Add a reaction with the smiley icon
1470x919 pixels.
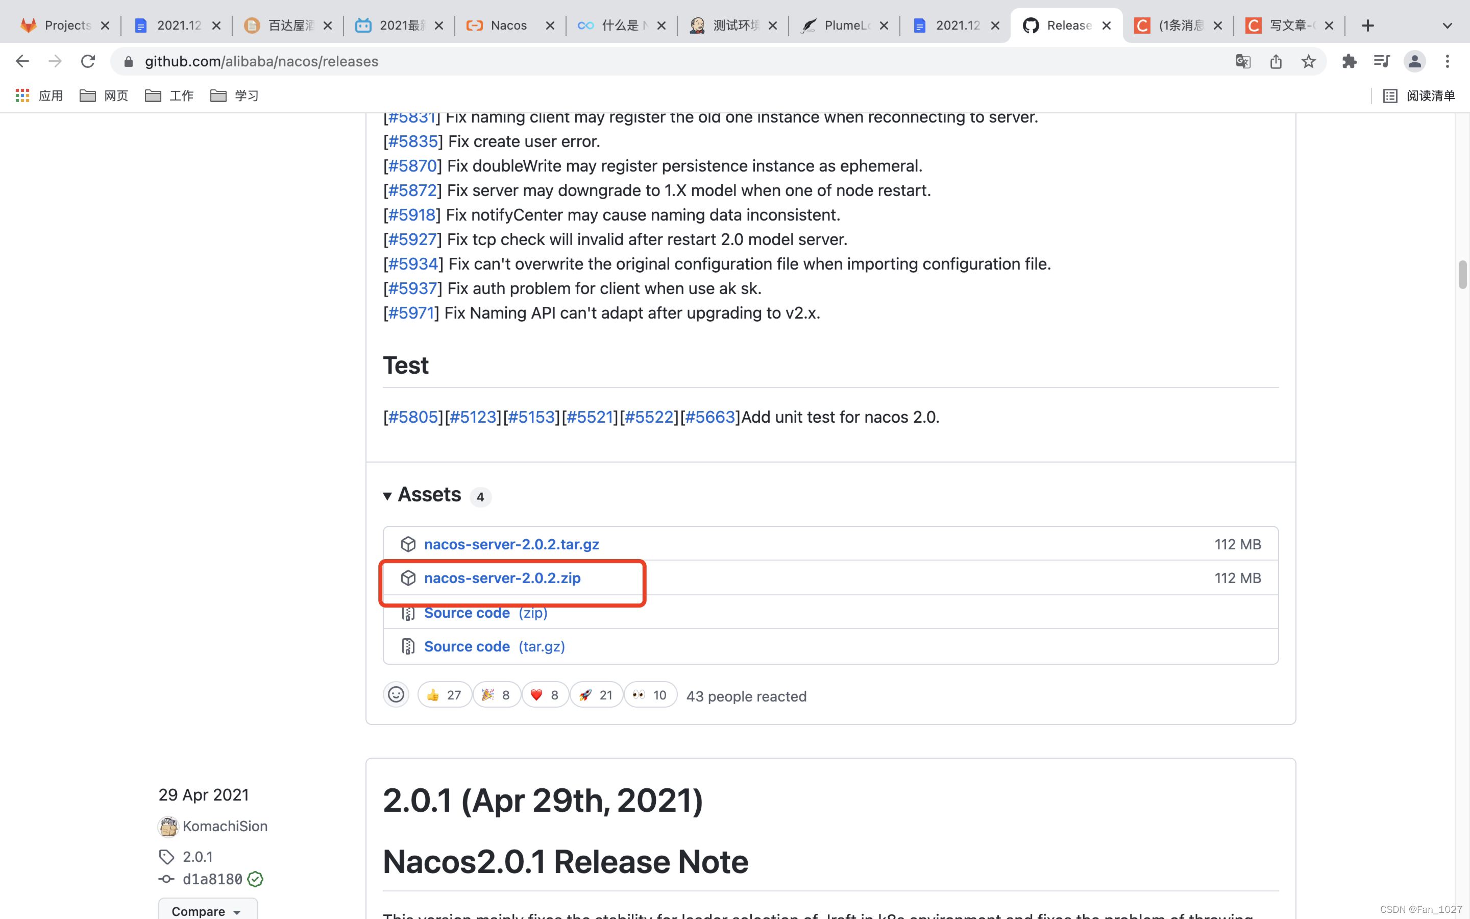pyautogui.click(x=396, y=695)
